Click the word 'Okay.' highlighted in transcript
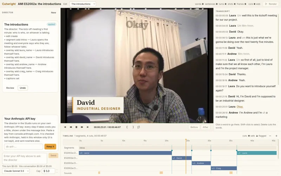 [240, 107]
